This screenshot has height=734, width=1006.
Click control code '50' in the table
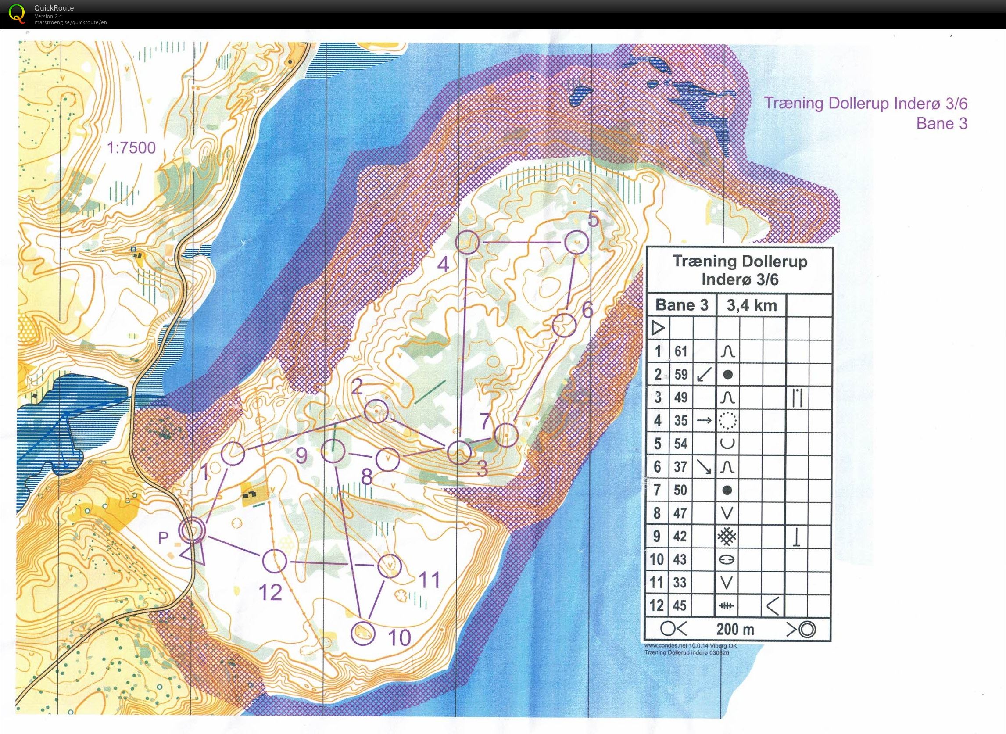coord(681,490)
